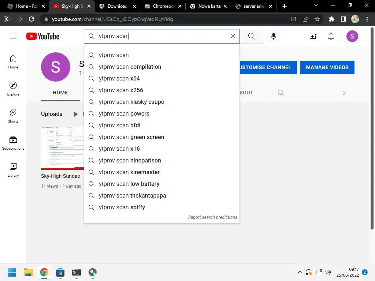Viewport: 375px width, 281px height.
Task: Go to Home in the sidebar
Action: pyautogui.click(x=13, y=61)
